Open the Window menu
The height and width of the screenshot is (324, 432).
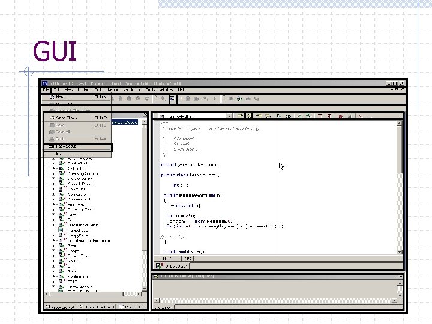click(166, 89)
